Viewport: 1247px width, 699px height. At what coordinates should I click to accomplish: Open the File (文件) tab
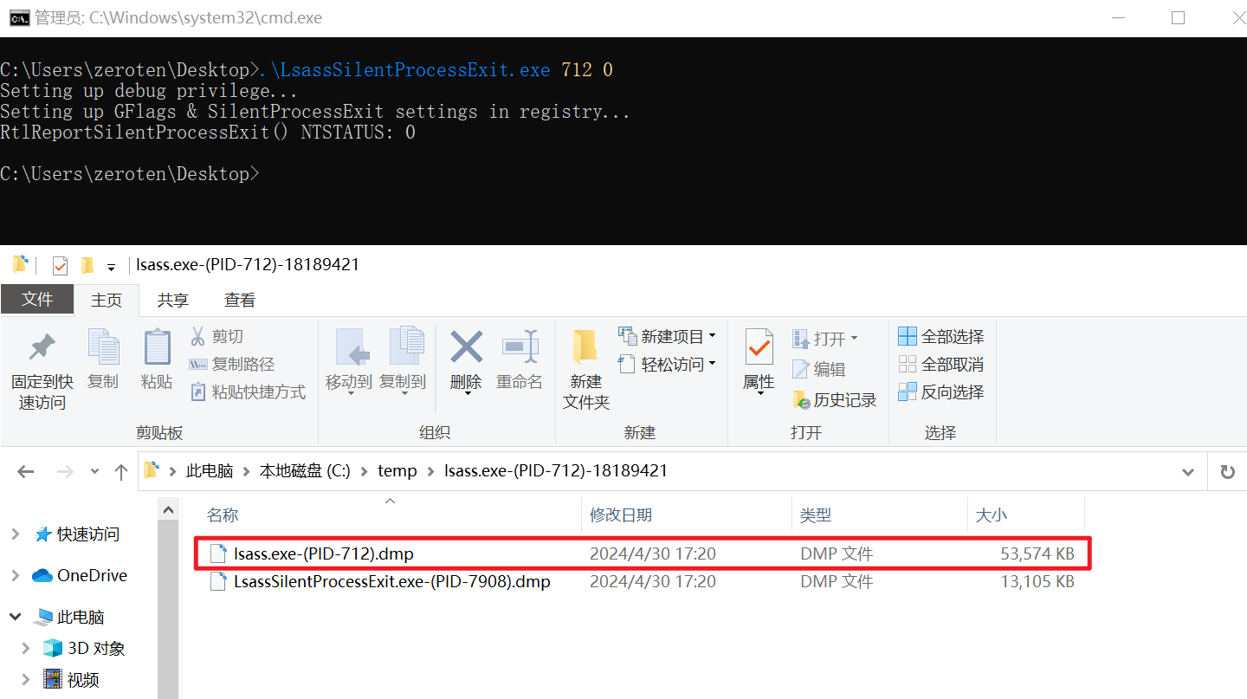pos(37,300)
